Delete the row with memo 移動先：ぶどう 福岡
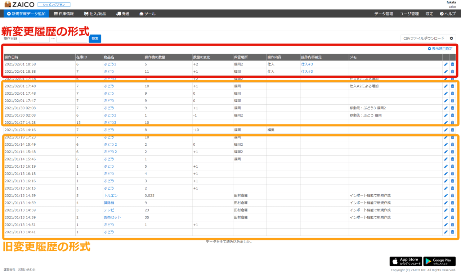The height and width of the screenshot is (276, 461). pos(453,115)
